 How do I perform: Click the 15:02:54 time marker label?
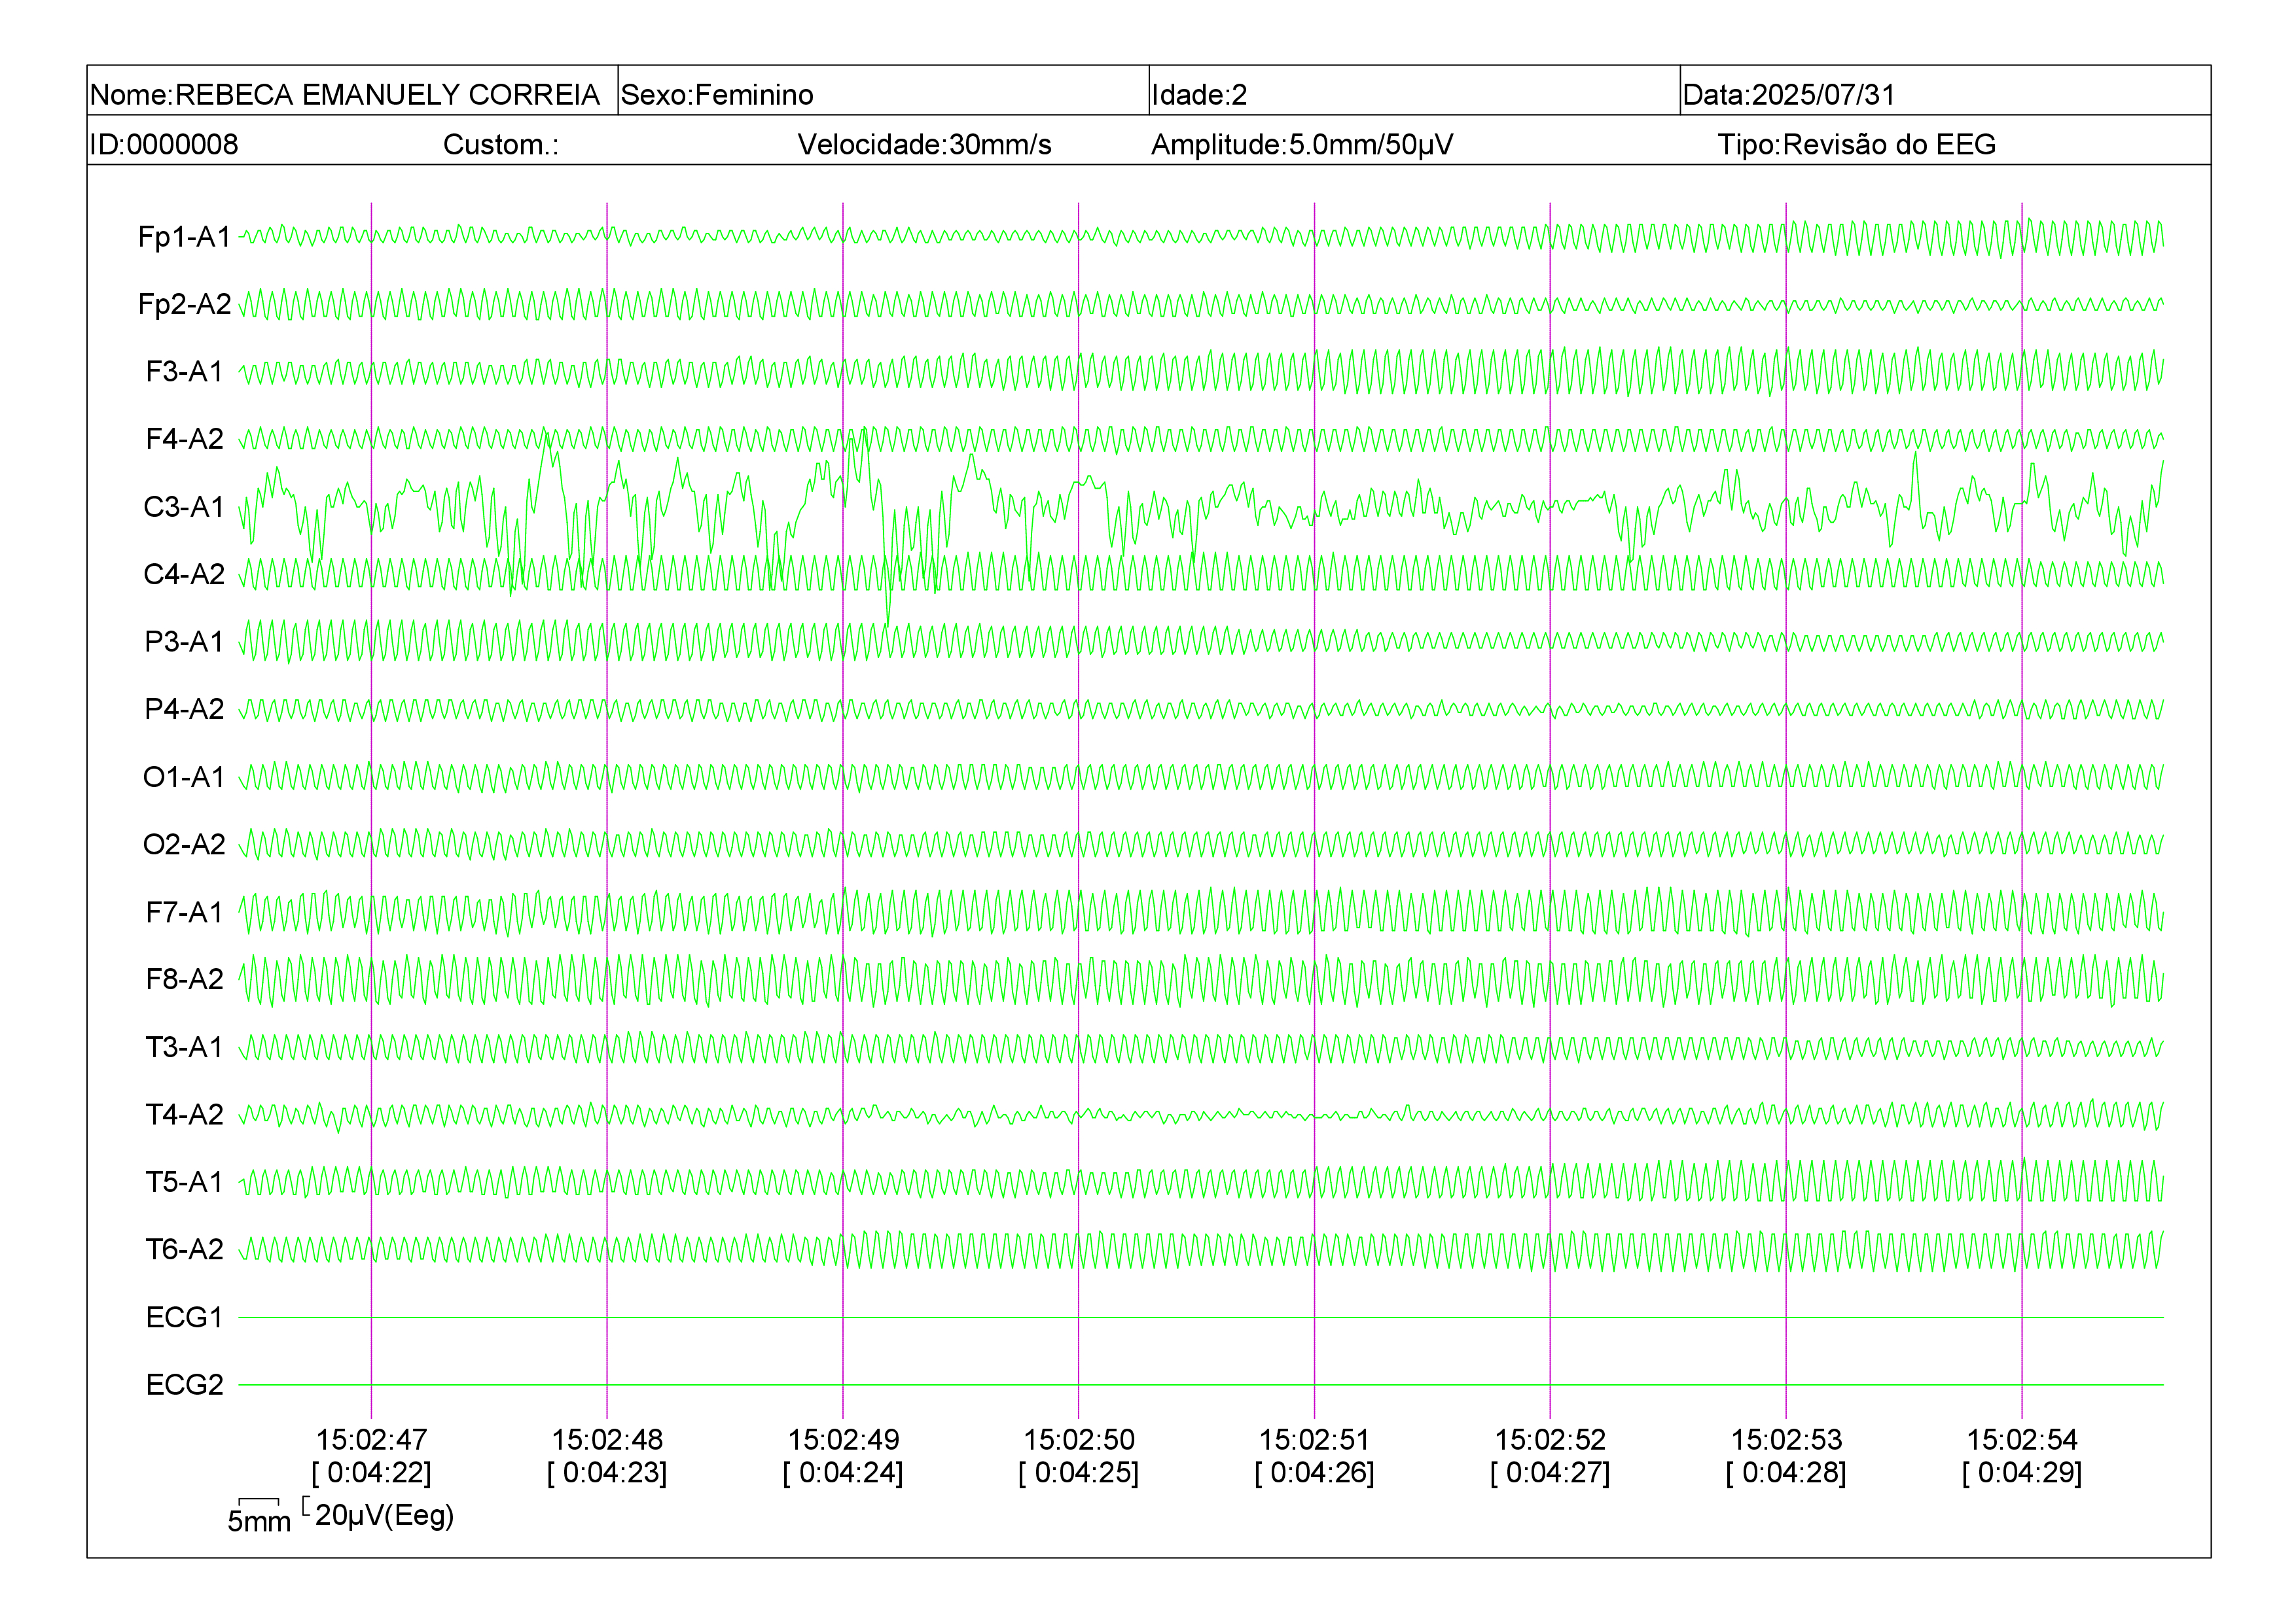click(x=2022, y=1440)
